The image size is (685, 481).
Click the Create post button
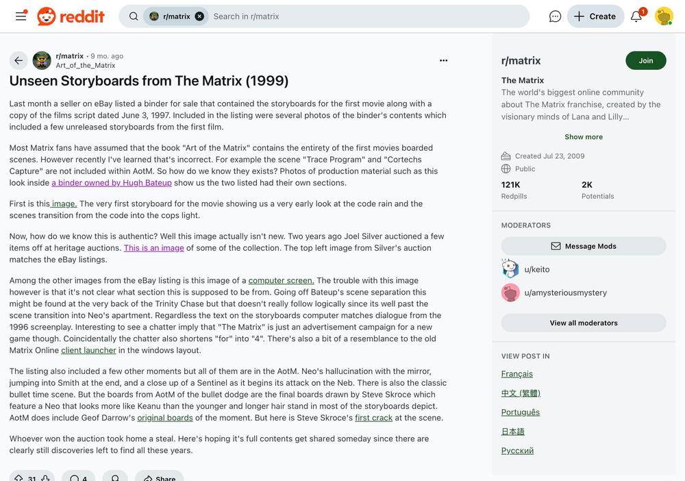595,16
